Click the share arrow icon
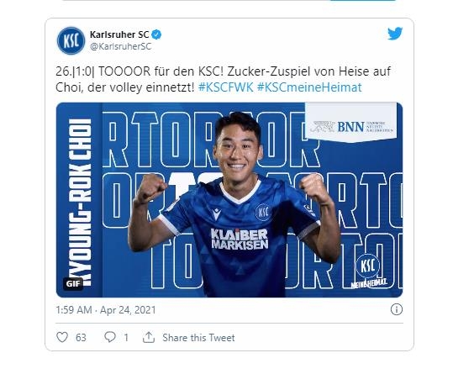Image resolution: width=453 pixels, height=374 pixels. [149, 337]
